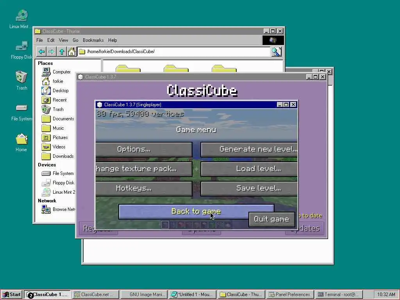This screenshot has height=300, width=400.
Task: Click the Save level... button
Action: pyautogui.click(x=249, y=189)
